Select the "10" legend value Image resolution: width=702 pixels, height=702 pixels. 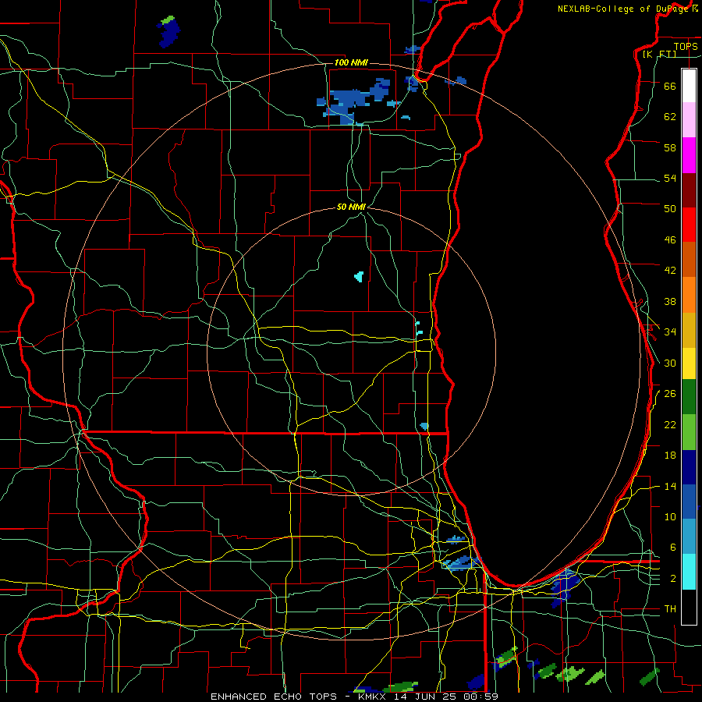tap(670, 516)
